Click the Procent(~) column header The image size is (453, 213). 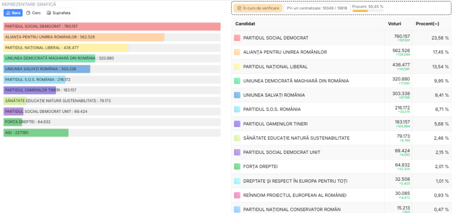(x=427, y=24)
